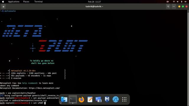Open the terminal three-dots options menu
Screen dimensions: 189x106
[174, 6]
